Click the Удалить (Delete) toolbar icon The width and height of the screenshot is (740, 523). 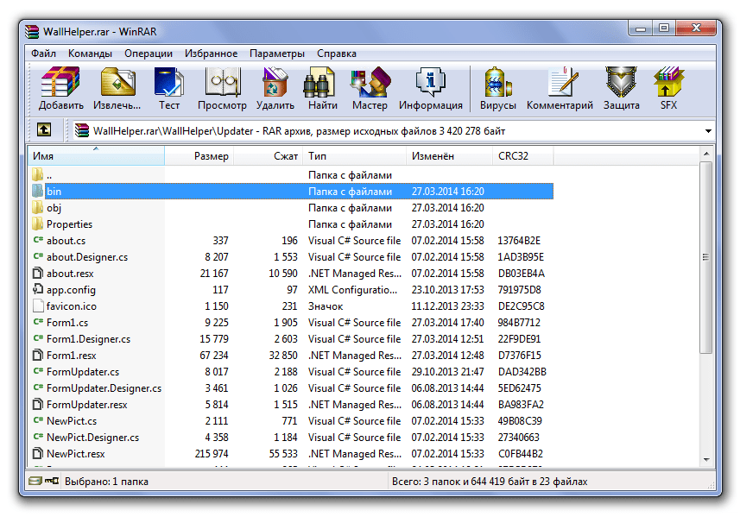275,89
